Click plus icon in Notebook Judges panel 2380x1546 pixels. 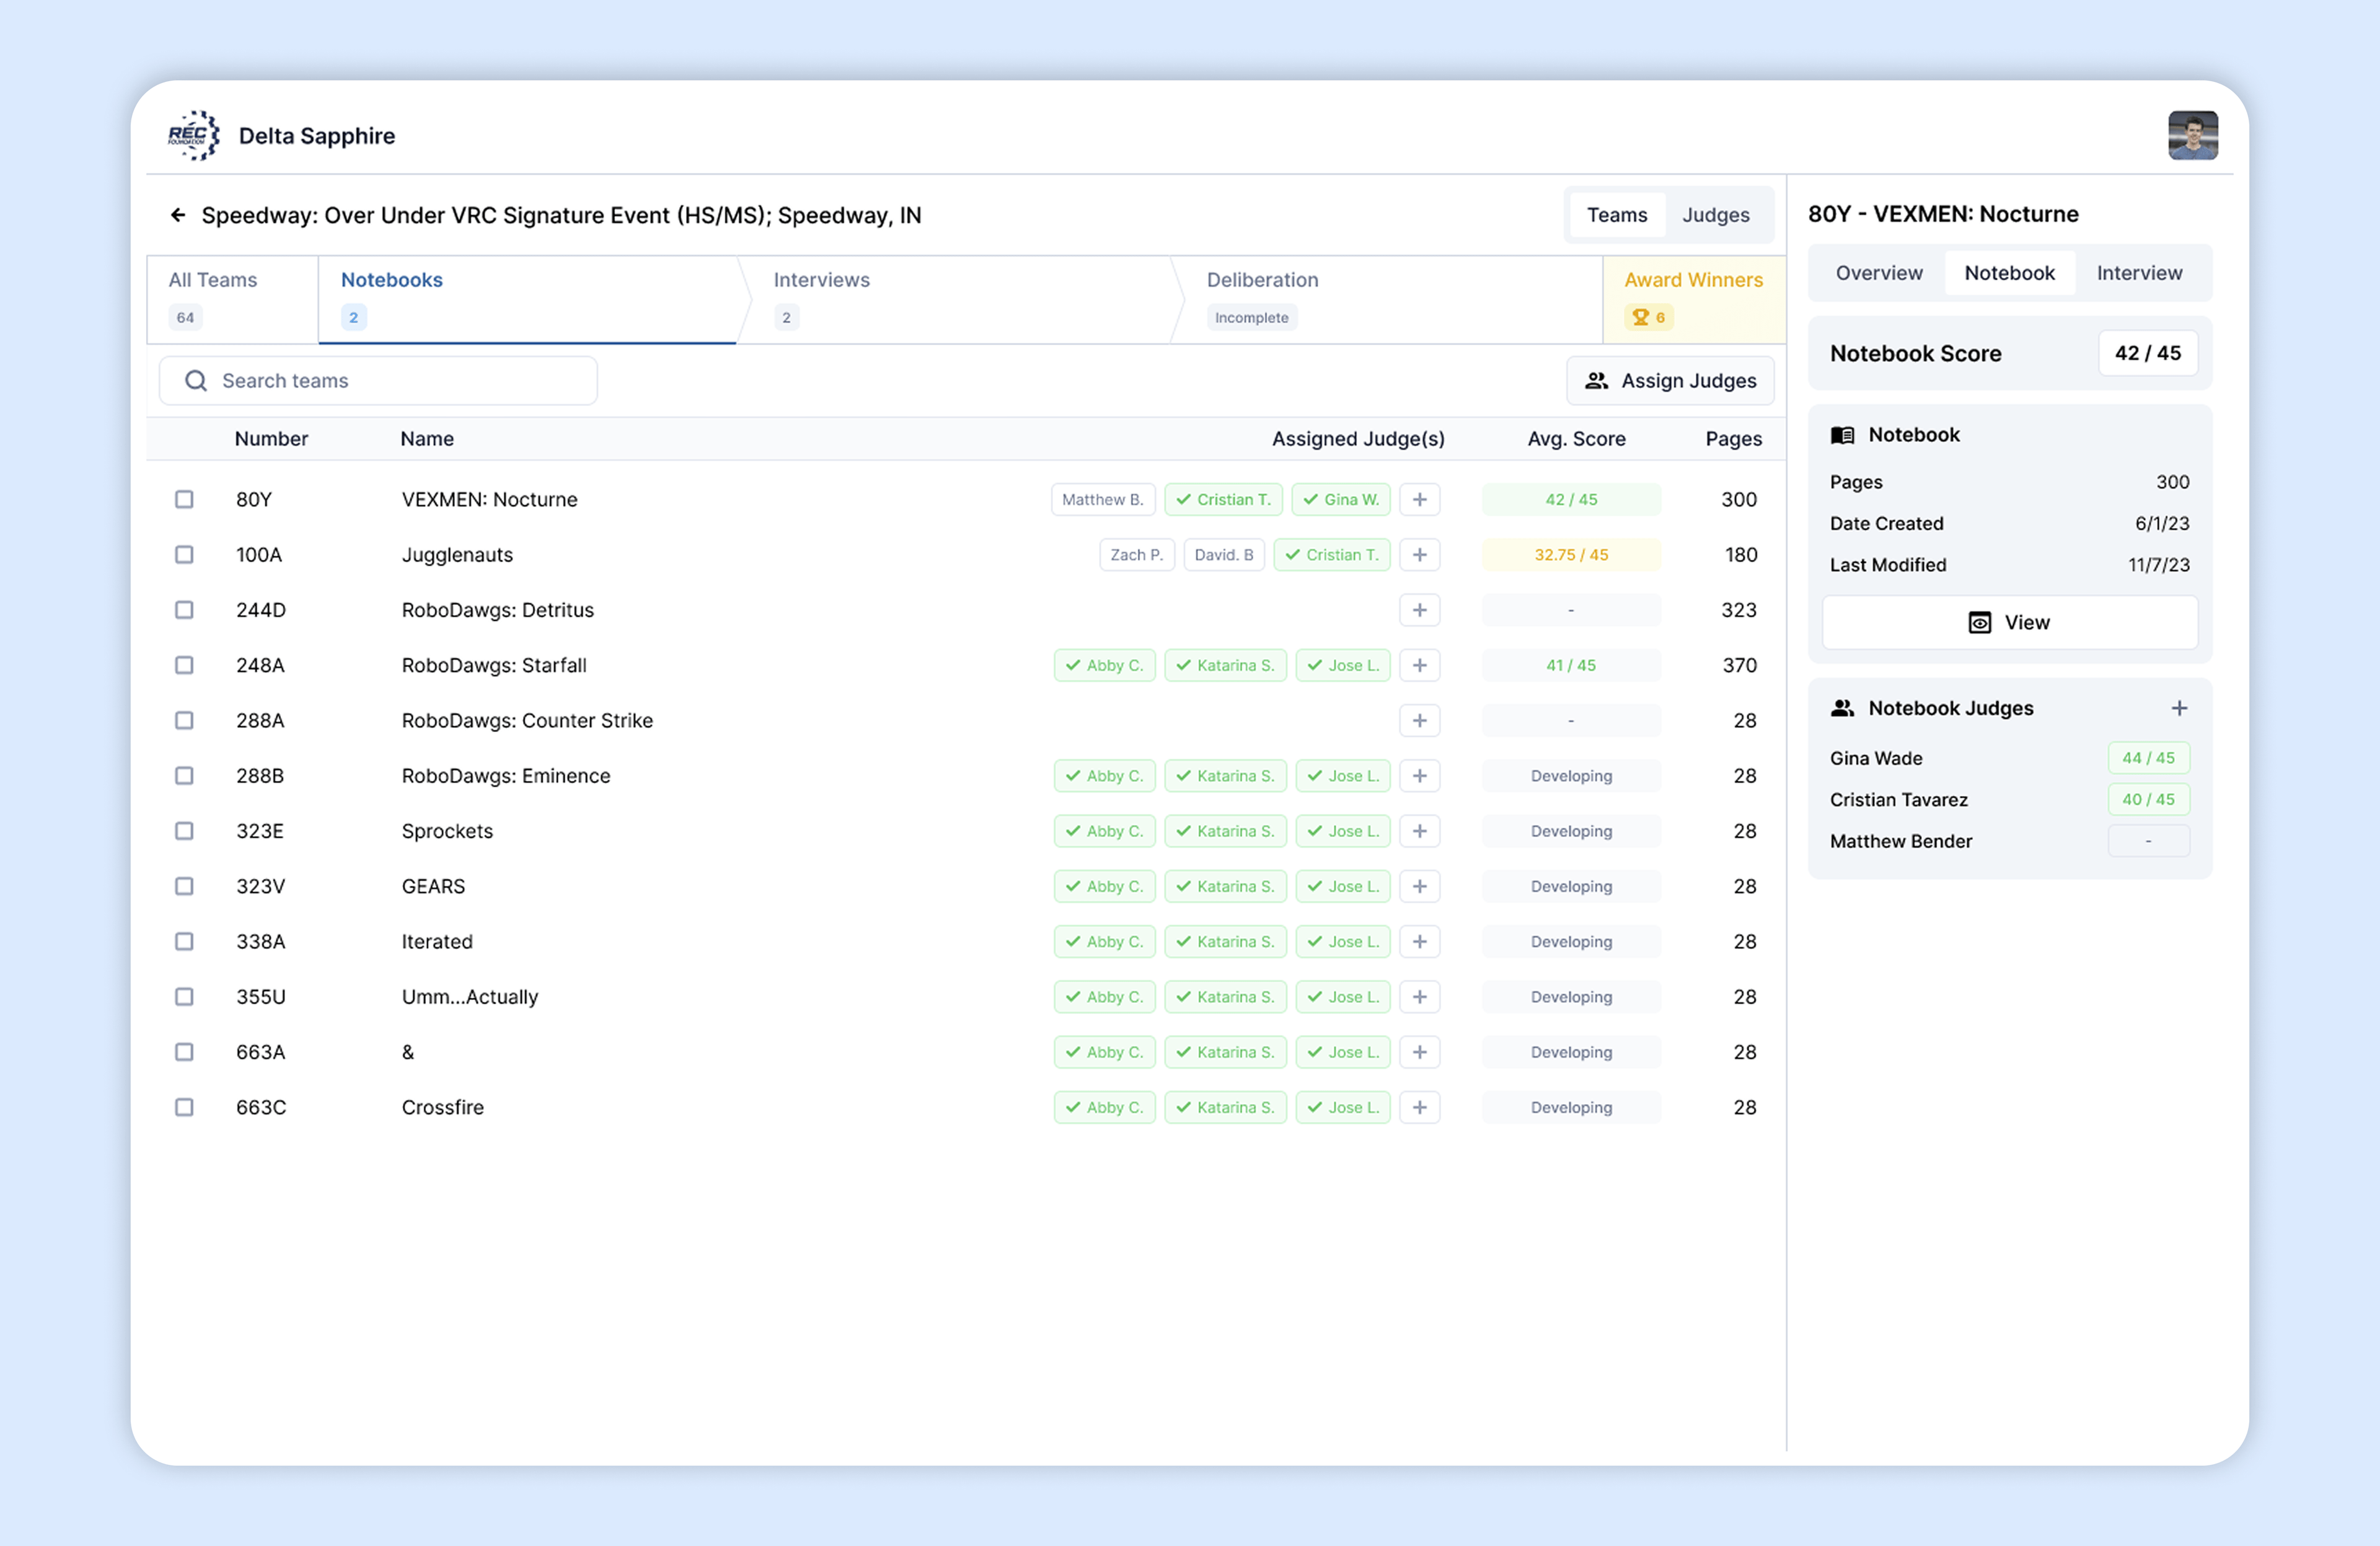tap(2179, 708)
